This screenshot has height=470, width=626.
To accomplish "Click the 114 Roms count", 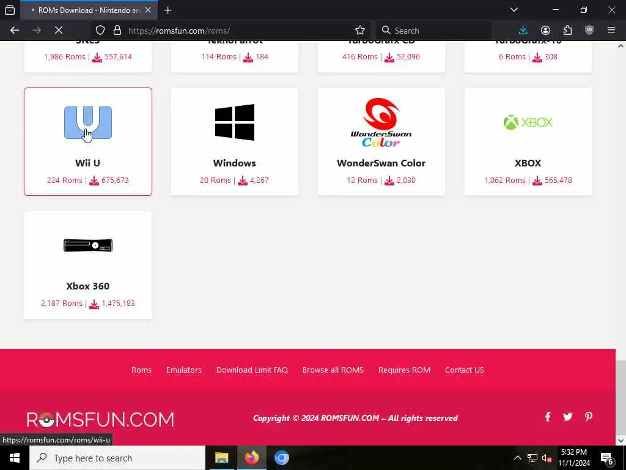I will (x=219, y=57).
